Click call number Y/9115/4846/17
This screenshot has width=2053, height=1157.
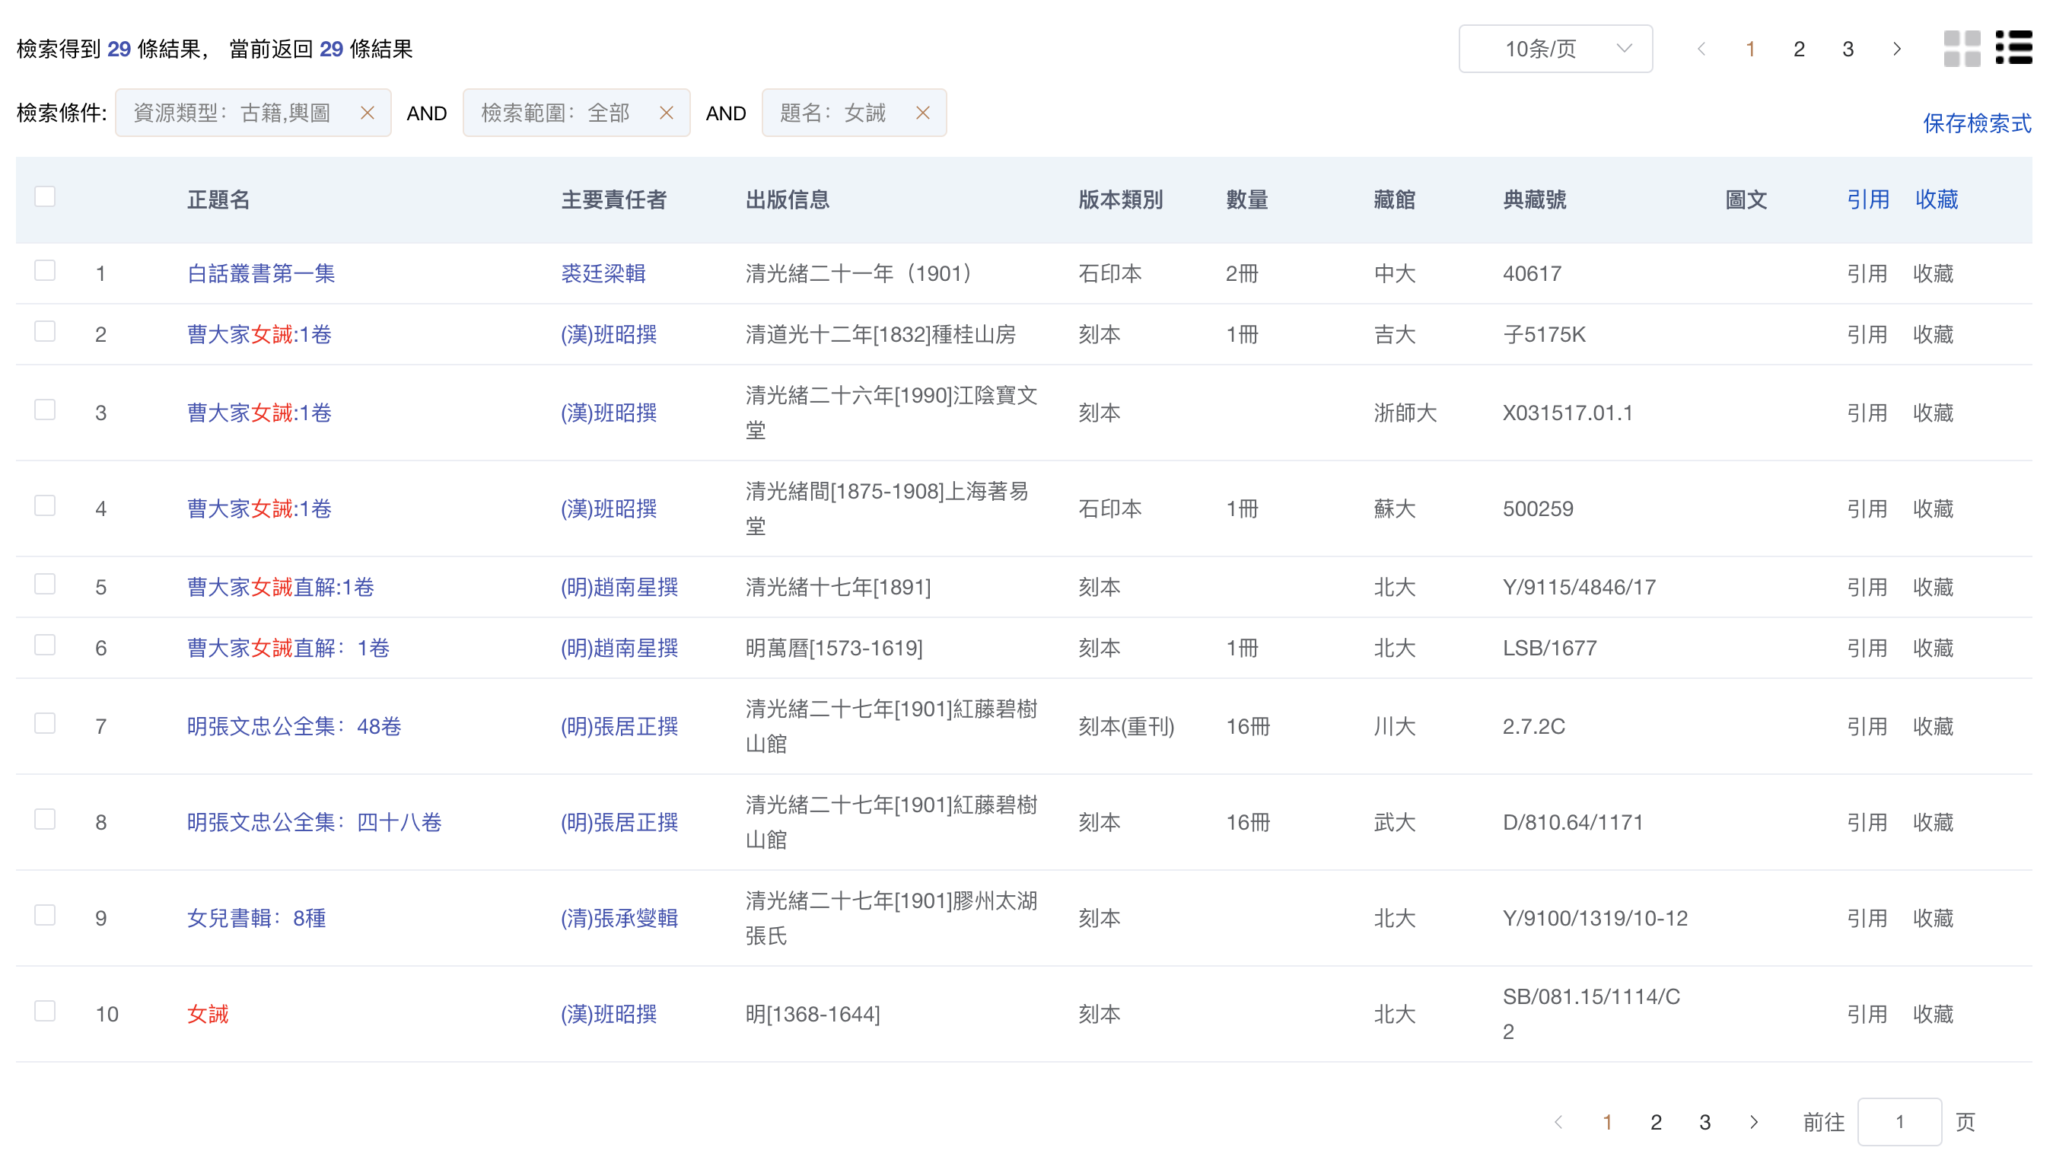point(1579,587)
